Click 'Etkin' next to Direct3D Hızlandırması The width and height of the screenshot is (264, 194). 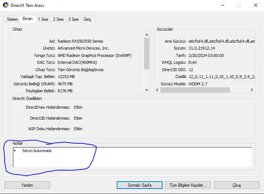(x=78, y=118)
